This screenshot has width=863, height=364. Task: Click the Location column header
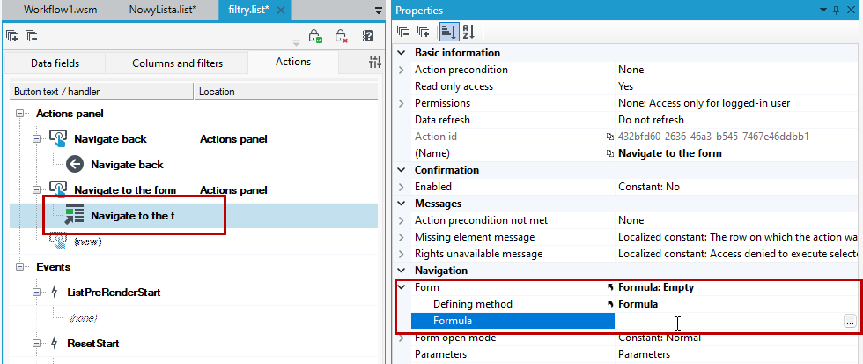point(286,92)
